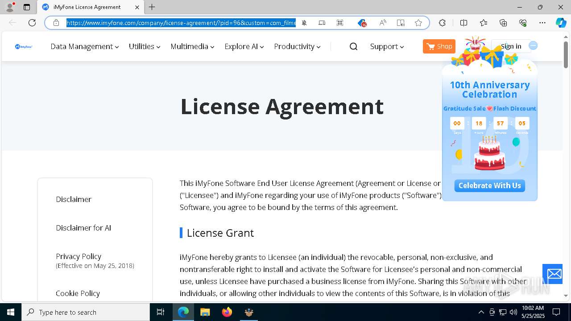Image resolution: width=571 pixels, height=321 pixels.
Task: Click the taskbar search box
Action: pyautogui.click(x=86, y=312)
